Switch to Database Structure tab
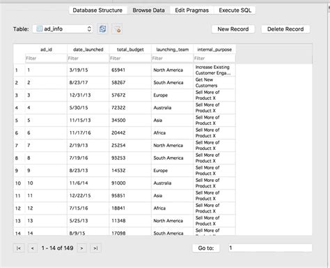Image resolution: width=330 pixels, height=268 pixels. coord(97,10)
